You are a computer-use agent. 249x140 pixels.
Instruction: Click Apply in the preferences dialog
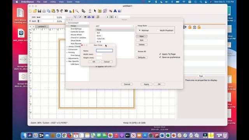click(x=146, y=84)
